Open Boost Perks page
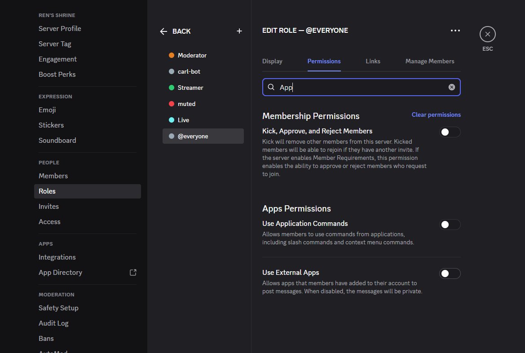Screen dimensions: 525x353 (88, 75)
